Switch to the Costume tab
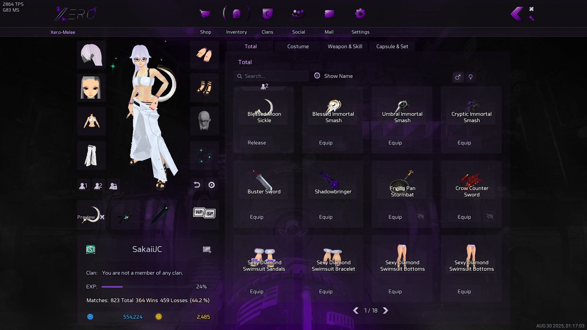587x330 pixels. click(298, 46)
